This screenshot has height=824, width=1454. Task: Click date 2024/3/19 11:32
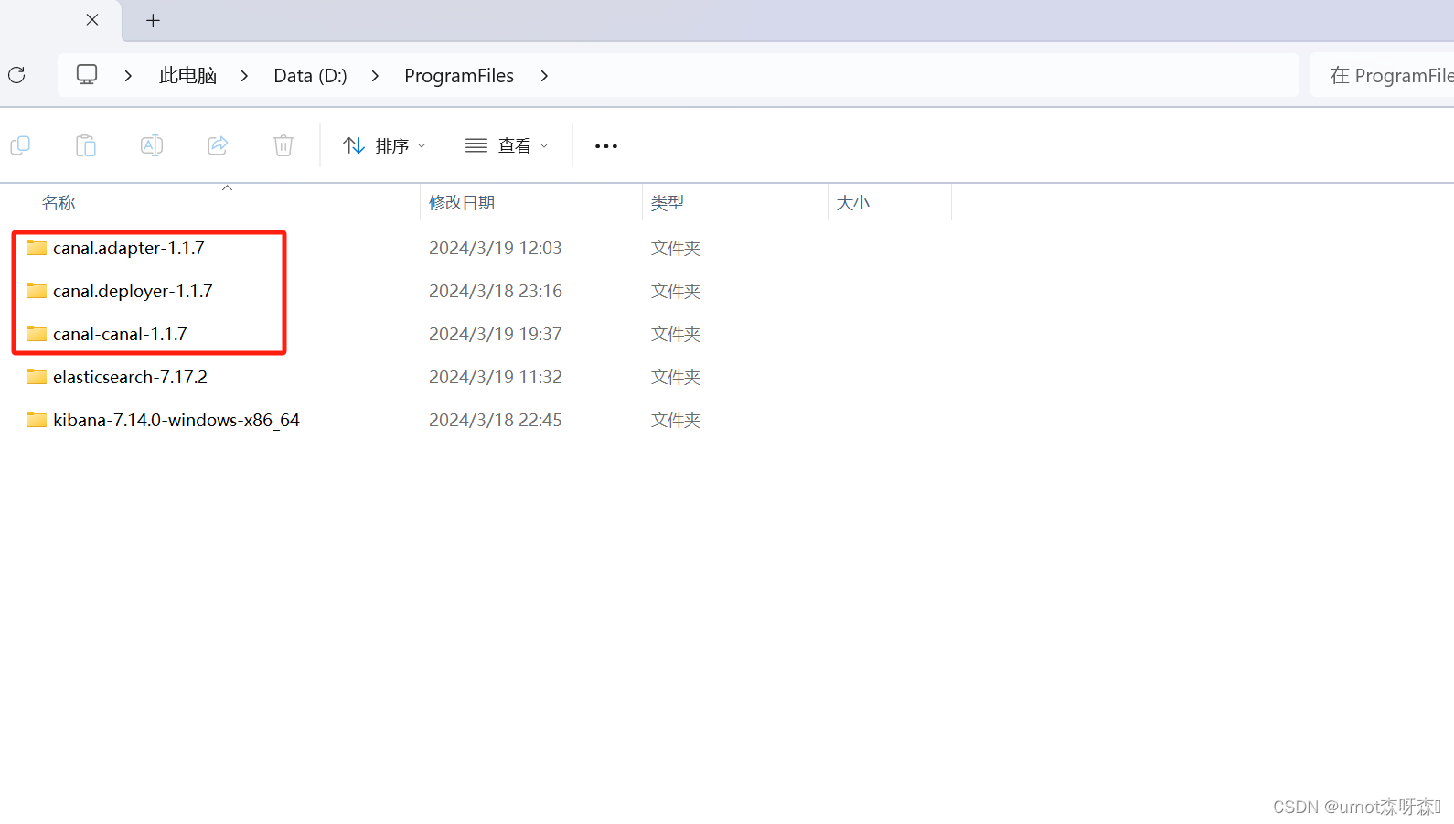(496, 377)
